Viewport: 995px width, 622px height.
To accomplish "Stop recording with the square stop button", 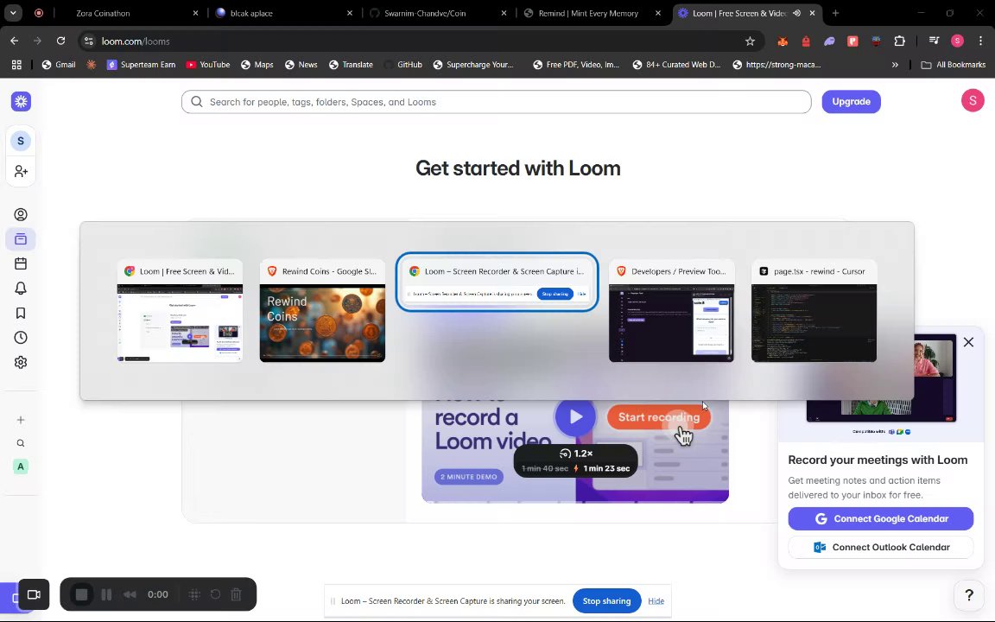I will pos(82,594).
